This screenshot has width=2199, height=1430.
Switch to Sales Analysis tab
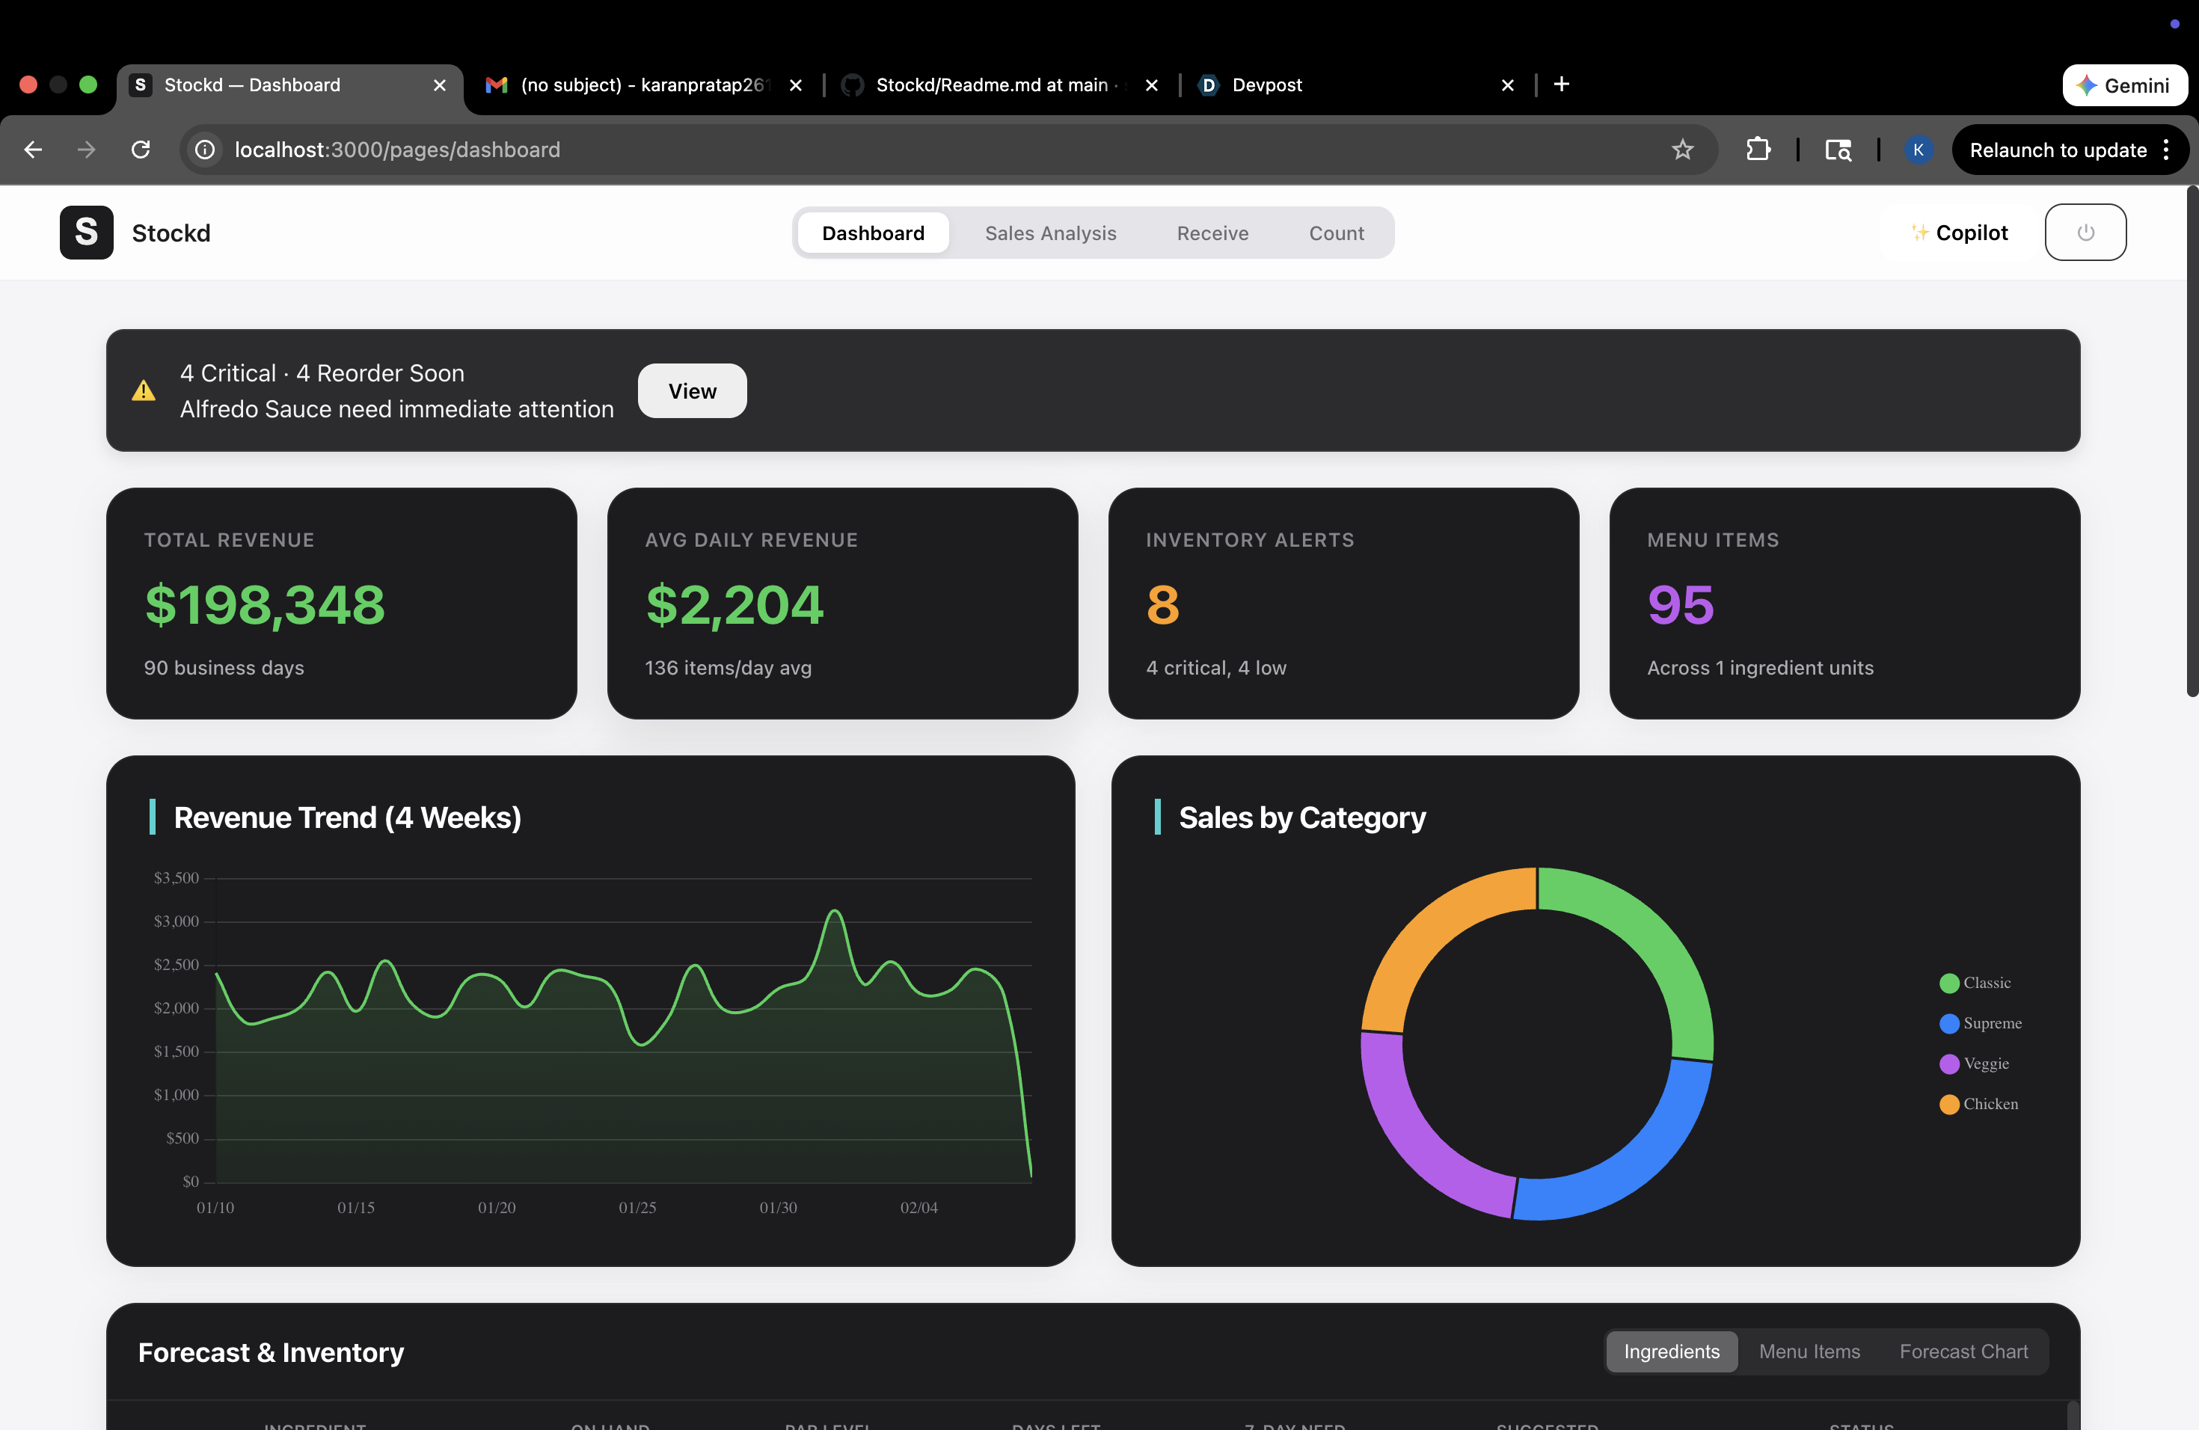pyautogui.click(x=1051, y=233)
